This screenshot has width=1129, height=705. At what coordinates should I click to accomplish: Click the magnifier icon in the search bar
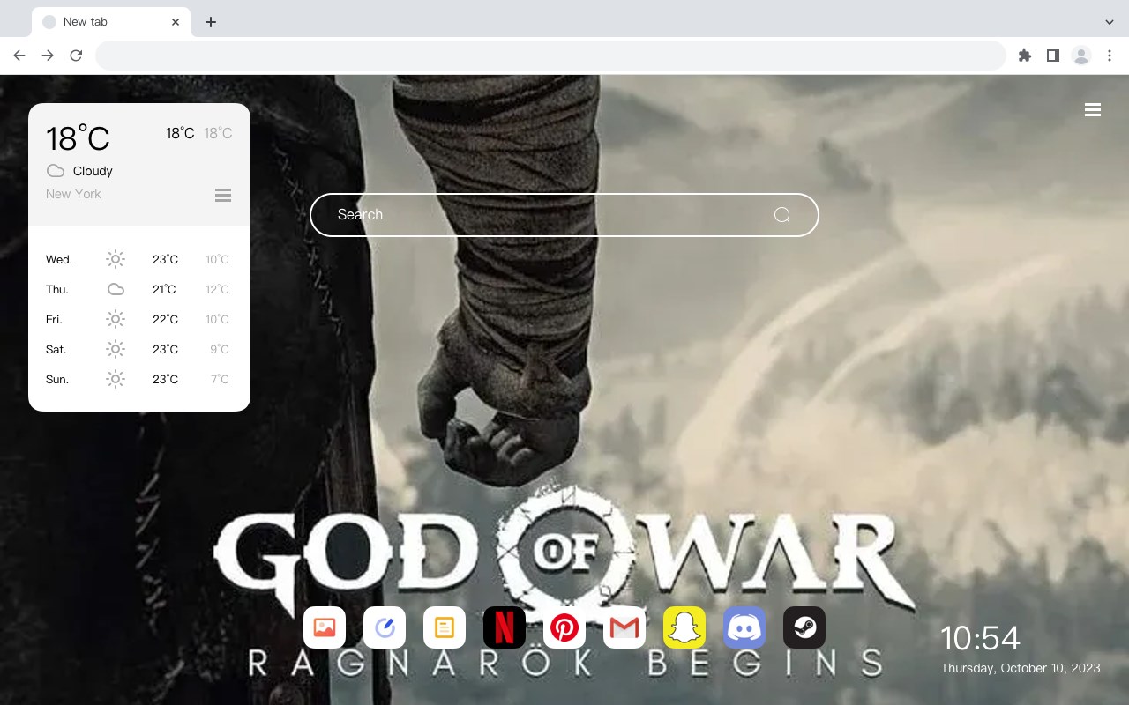coord(782,215)
